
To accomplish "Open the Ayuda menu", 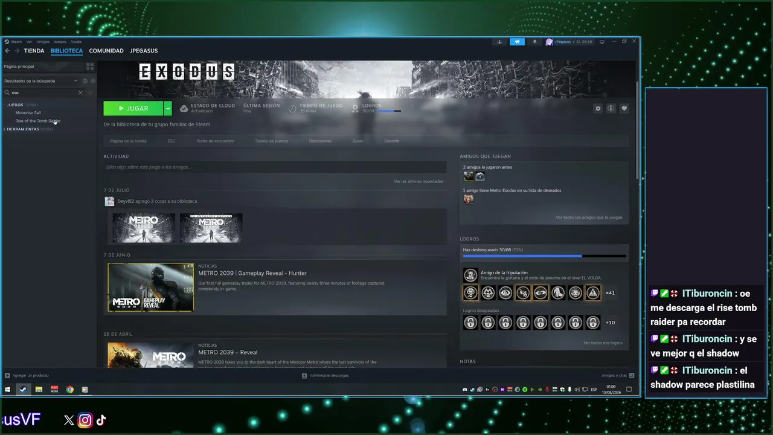I will [75, 42].
